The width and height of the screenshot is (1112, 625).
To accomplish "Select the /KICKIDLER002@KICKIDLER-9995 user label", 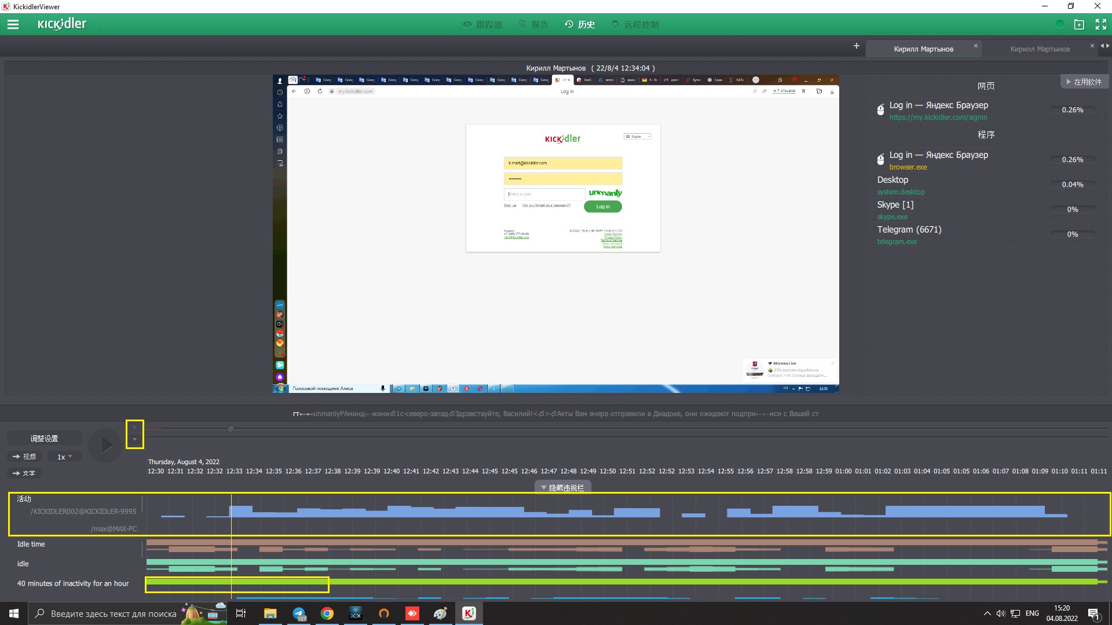I will point(83,512).
